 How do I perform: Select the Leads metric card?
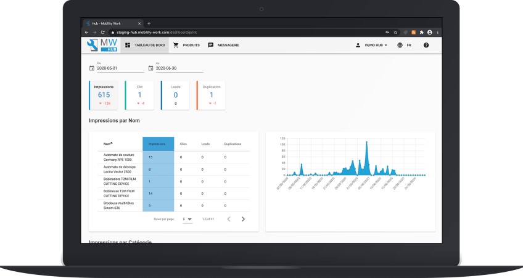[175, 95]
